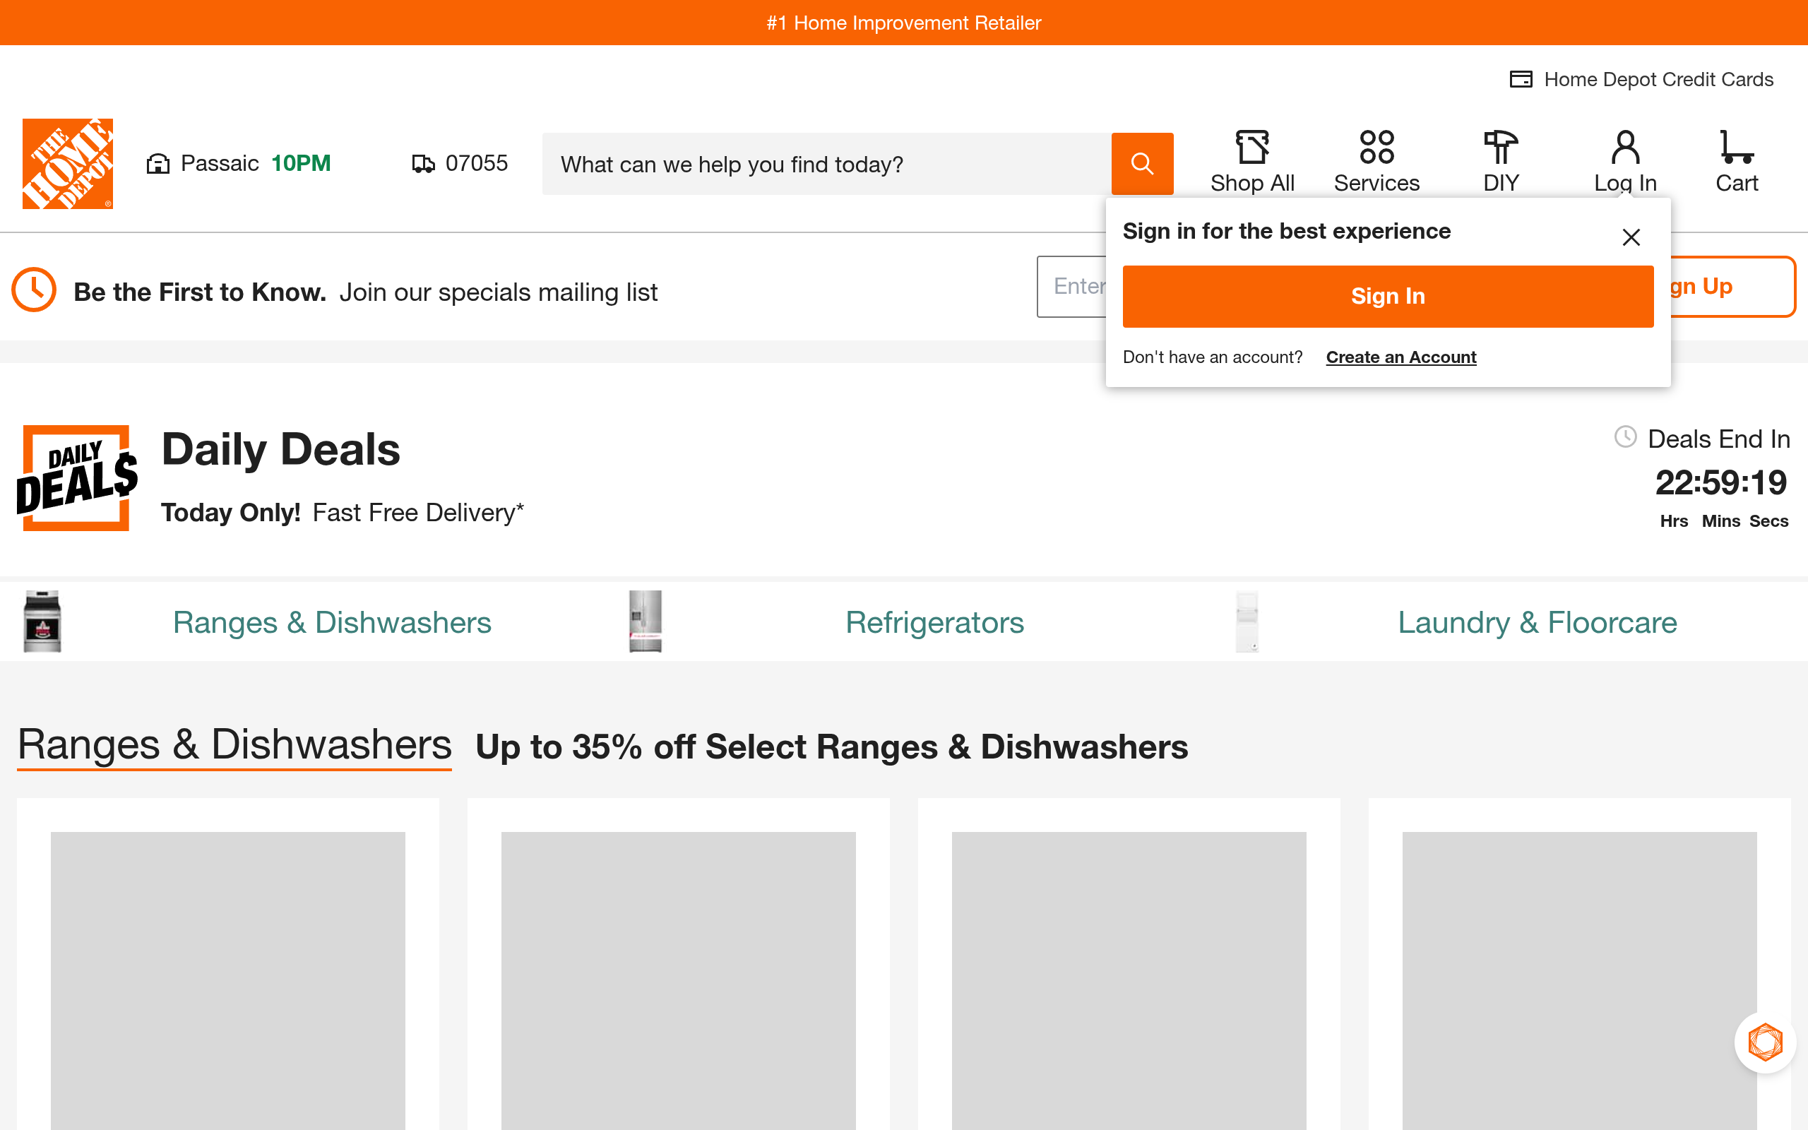Image resolution: width=1808 pixels, height=1130 pixels.
Task: Select the Refrigerators tab
Action: [934, 621]
